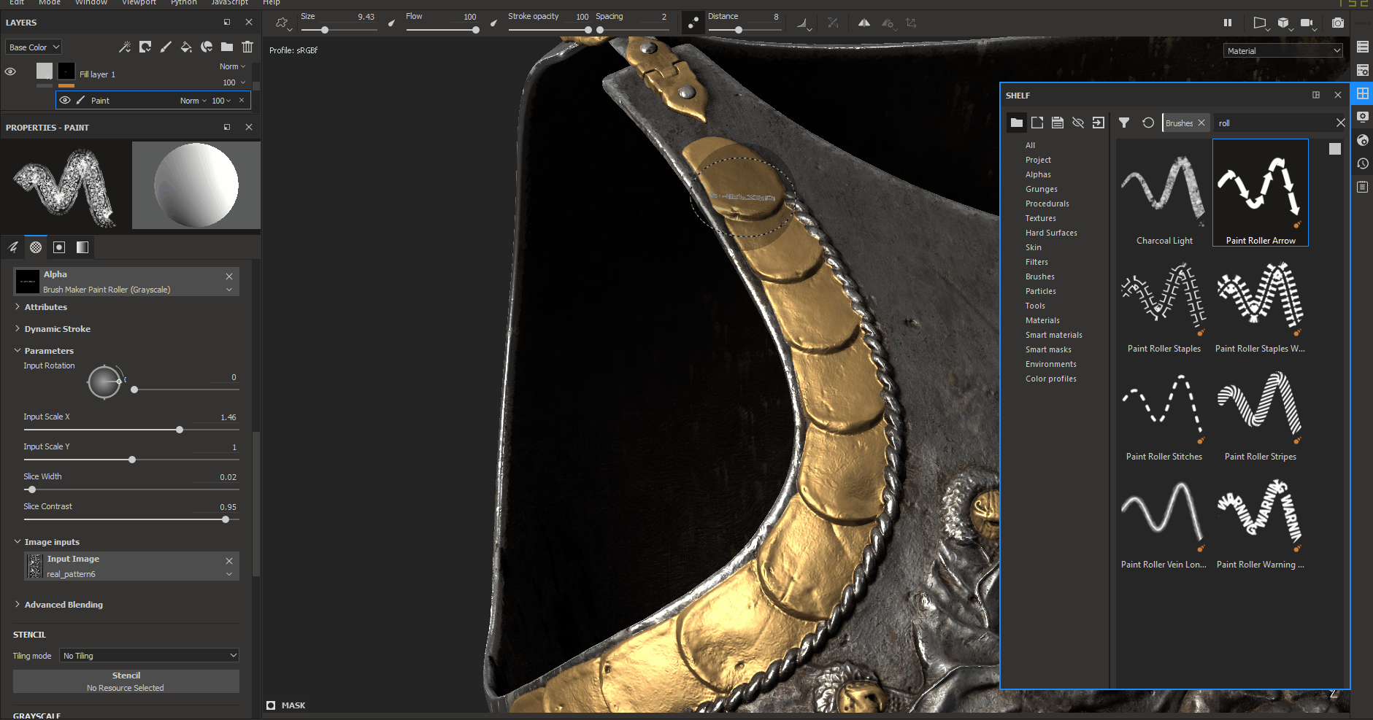This screenshot has height=720, width=1373.
Task: Switch to the Brush properties tab
Action: coord(13,247)
